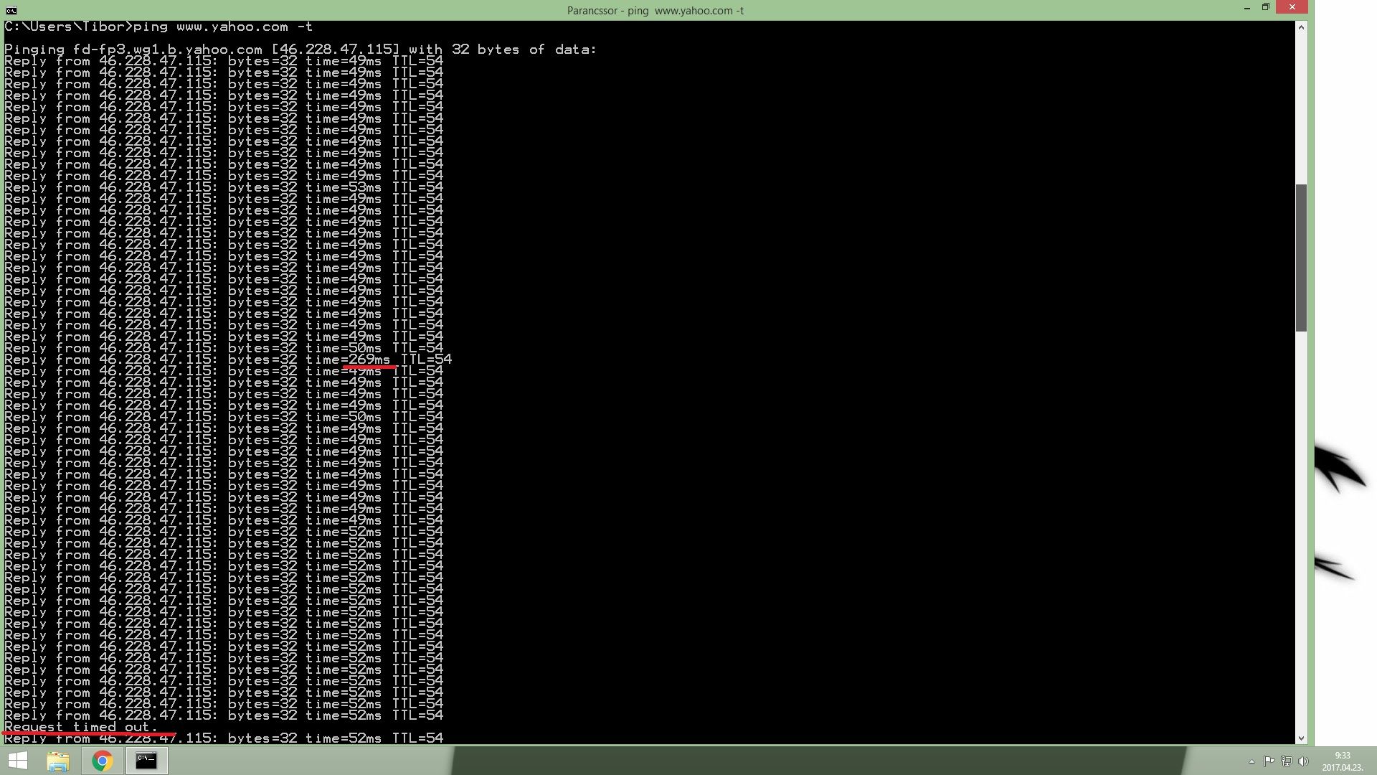This screenshot has height=775, width=1377.
Task: Open Google Chrome from the taskbar
Action: (102, 761)
